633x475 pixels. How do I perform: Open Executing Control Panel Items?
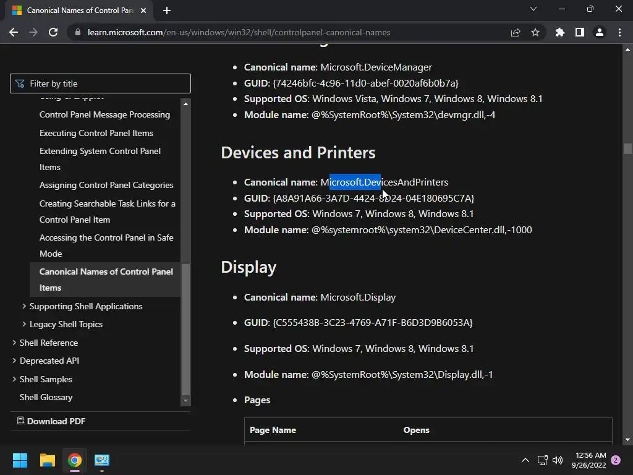click(96, 134)
